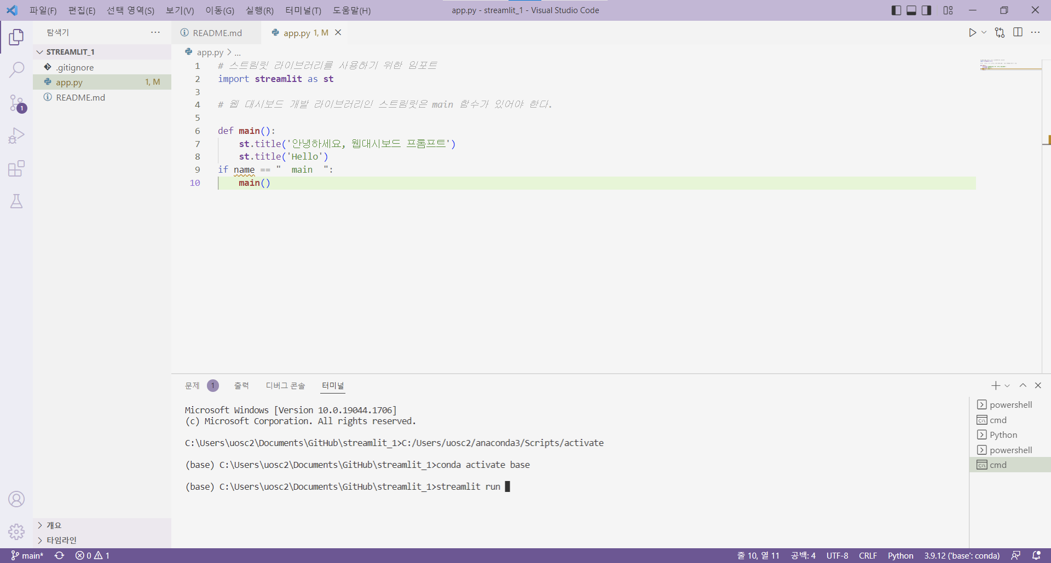Viewport: 1051px width, 563px height.
Task: Open the run button dropdown arrow
Action: tap(984, 33)
